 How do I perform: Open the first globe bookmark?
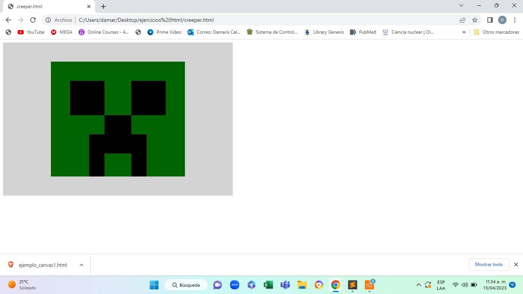click(8, 32)
